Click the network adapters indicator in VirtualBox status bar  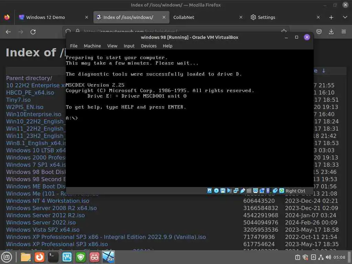(236, 190)
